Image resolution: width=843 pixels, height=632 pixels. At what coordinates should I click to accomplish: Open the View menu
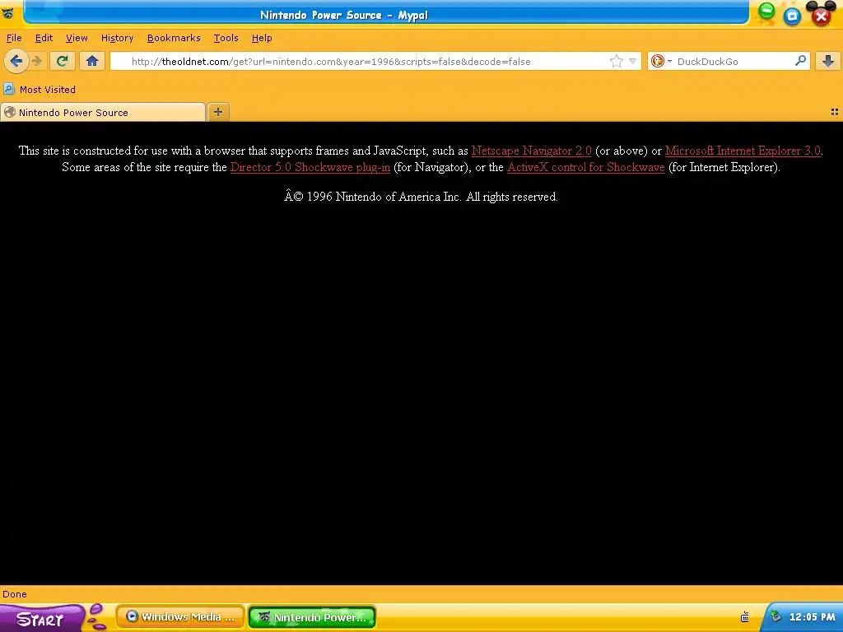[x=77, y=38]
